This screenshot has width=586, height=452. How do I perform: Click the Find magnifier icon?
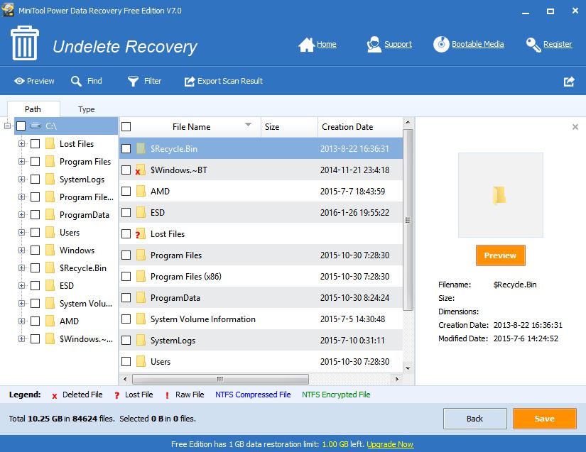pos(76,81)
